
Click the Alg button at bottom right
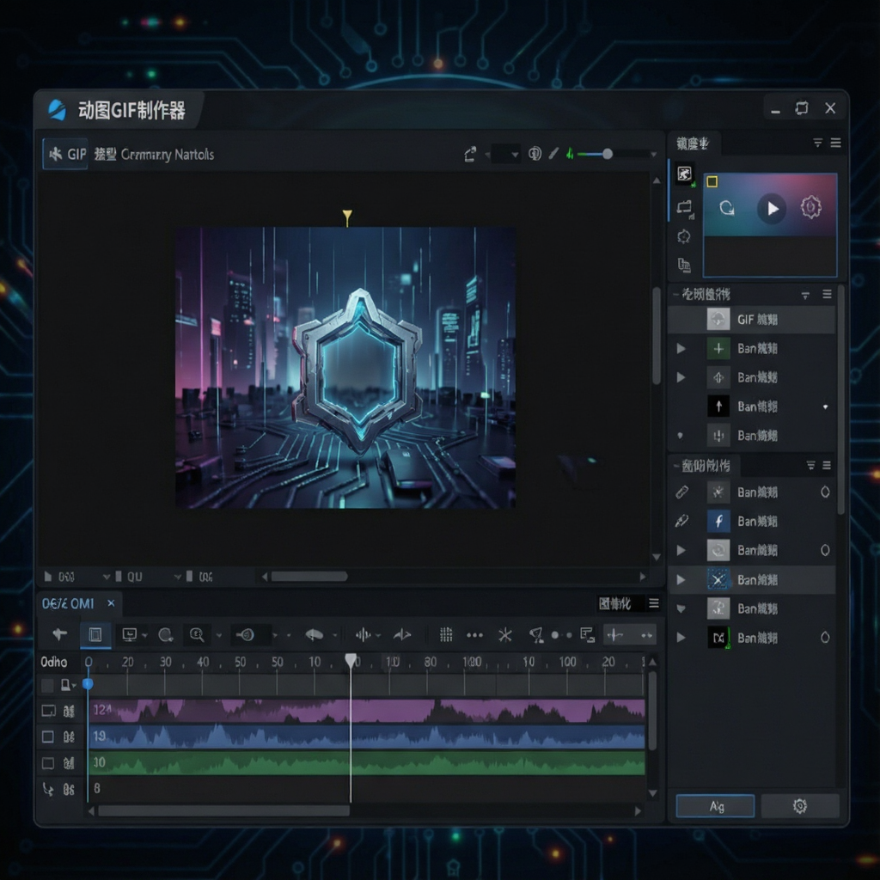coord(716,806)
